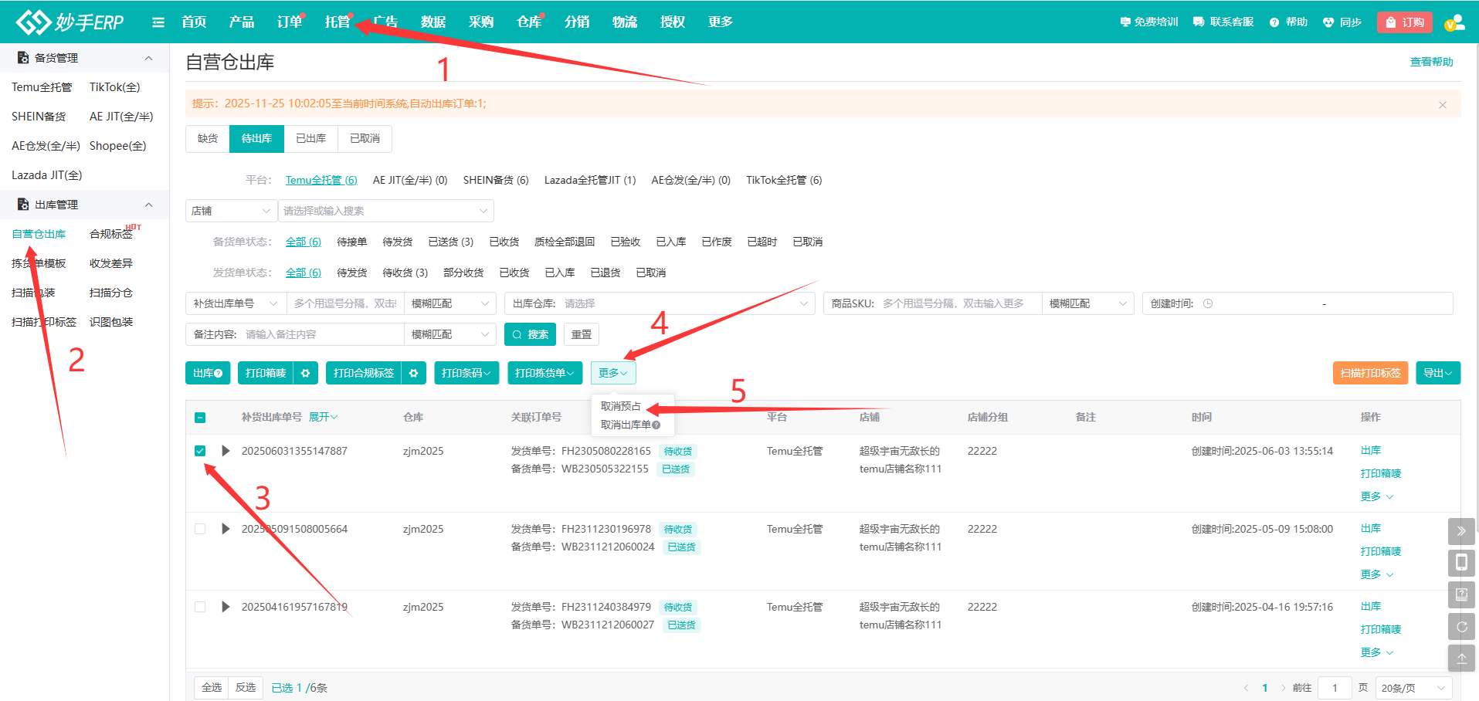Click the 搜索 search button
The width and height of the screenshot is (1479, 701).
pyautogui.click(x=531, y=334)
